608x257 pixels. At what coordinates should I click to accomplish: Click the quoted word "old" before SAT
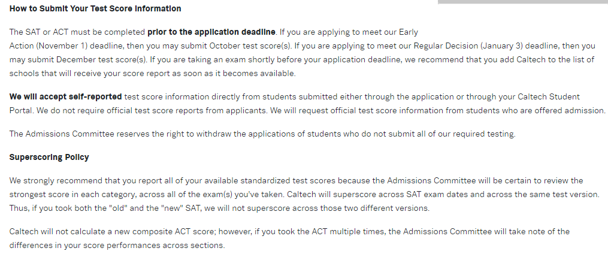pos(116,208)
